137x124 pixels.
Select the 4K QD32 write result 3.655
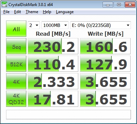click(105, 99)
